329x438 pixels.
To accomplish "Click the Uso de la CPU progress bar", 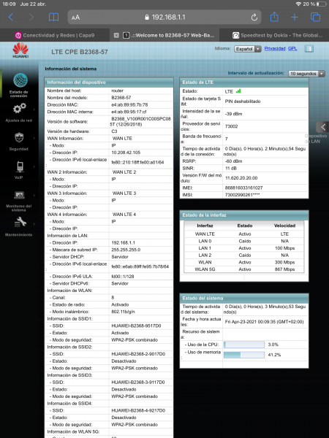I will pyautogui.click(x=244, y=345).
